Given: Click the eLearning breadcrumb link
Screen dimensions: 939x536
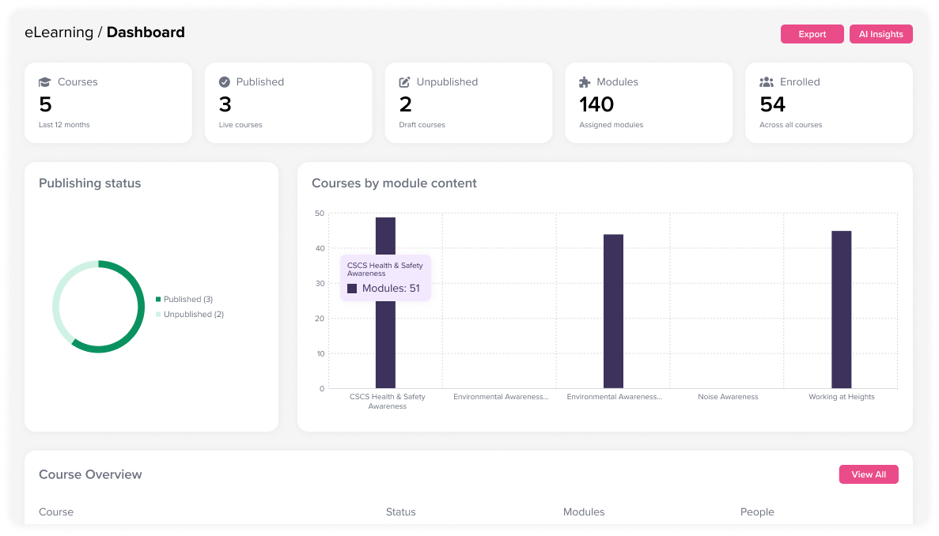Looking at the screenshot, I should (x=59, y=32).
